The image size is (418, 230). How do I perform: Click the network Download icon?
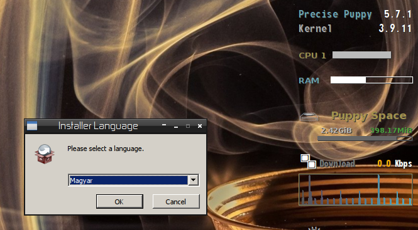click(x=309, y=161)
